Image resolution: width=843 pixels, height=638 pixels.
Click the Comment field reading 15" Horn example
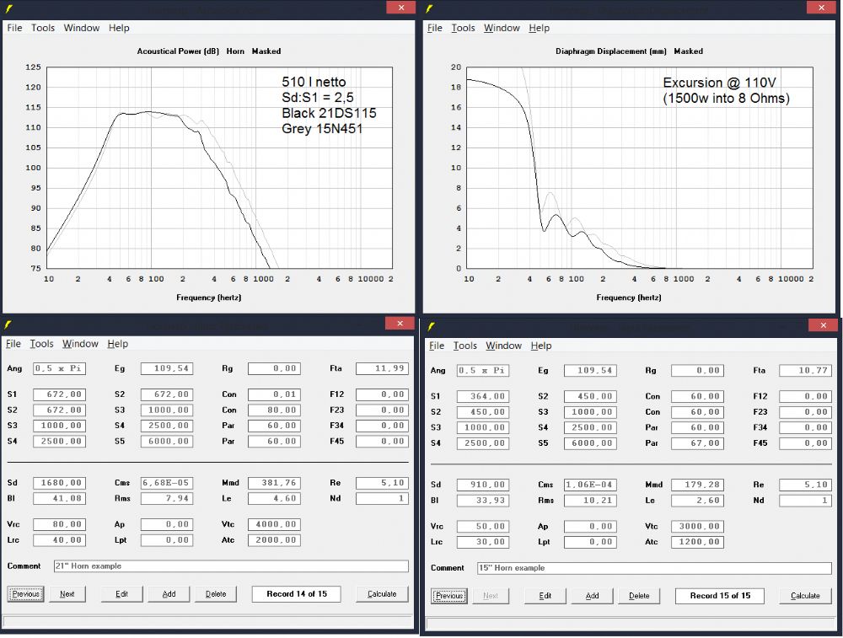(653, 568)
